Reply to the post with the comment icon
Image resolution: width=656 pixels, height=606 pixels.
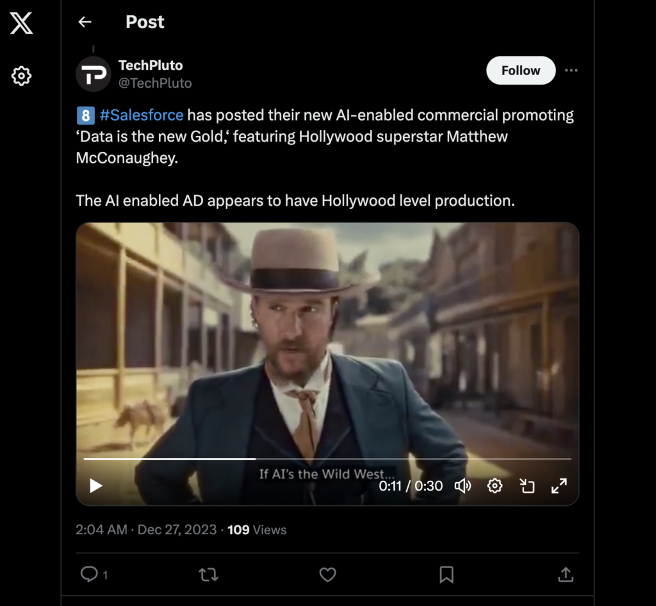pyautogui.click(x=89, y=574)
